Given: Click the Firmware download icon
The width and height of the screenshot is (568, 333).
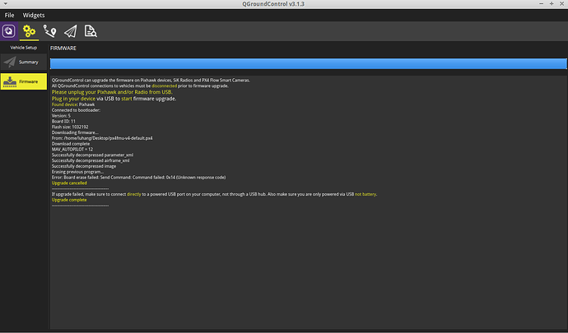Looking at the screenshot, I should pyautogui.click(x=10, y=81).
